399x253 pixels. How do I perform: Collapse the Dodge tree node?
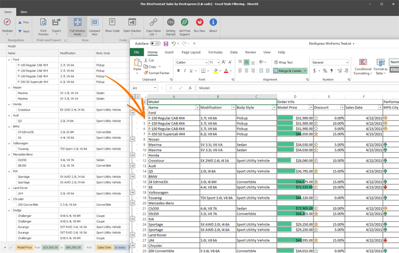9,210
